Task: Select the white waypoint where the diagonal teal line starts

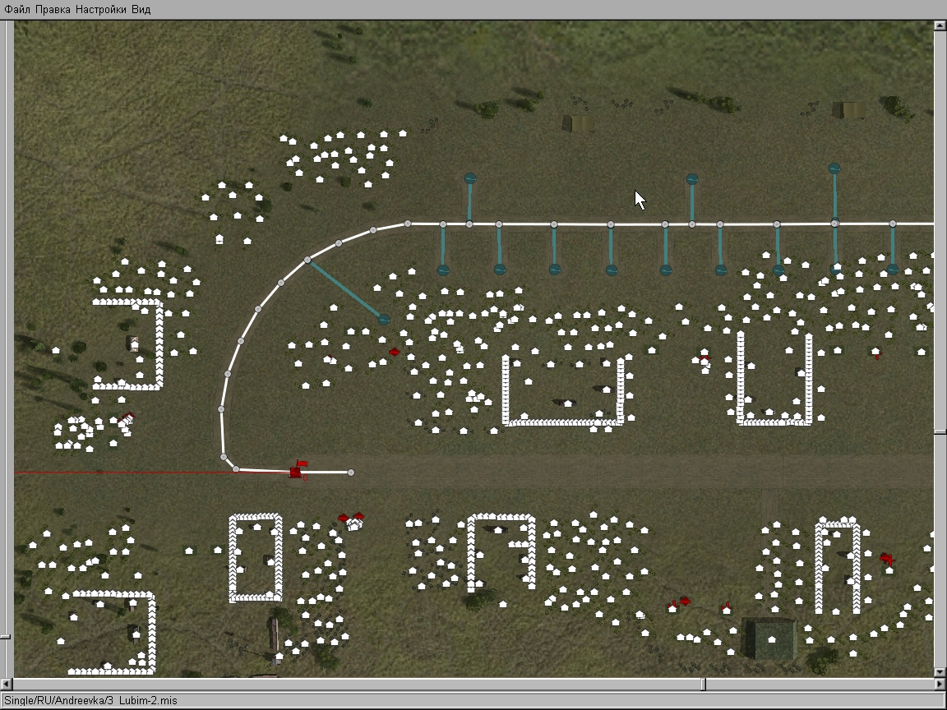Action: tap(307, 260)
